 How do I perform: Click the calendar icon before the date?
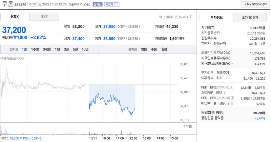click(40, 4)
